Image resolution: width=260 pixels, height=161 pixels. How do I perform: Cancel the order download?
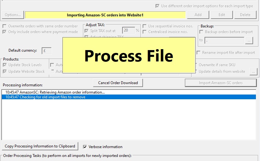click(118, 83)
